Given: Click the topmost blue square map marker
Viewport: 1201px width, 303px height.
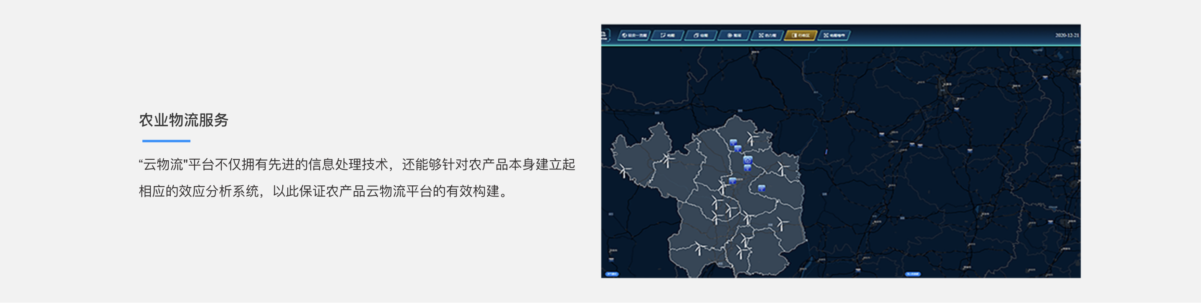Looking at the screenshot, I should pos(733,142).
